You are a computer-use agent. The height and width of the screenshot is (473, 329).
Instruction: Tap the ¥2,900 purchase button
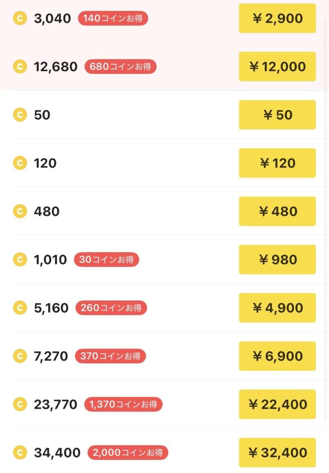tap(277, 18)
